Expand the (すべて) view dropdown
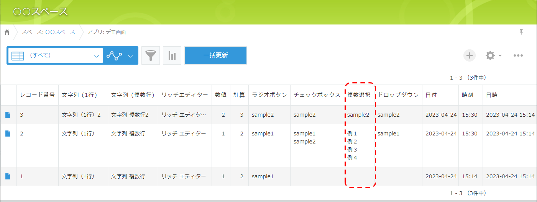 96,56
